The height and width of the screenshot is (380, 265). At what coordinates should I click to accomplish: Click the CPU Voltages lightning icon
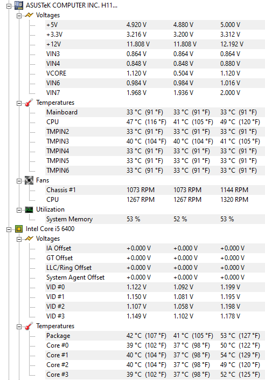pos(29,239)
